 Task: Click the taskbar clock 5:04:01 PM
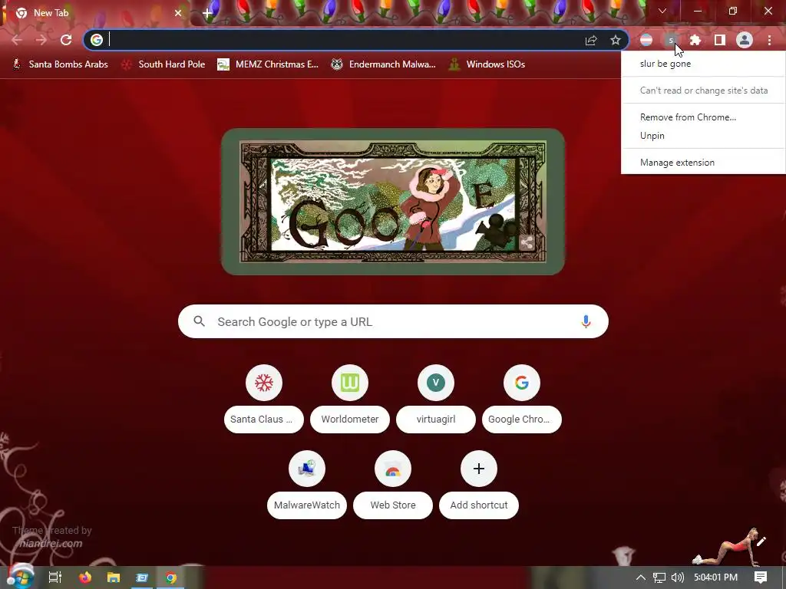(716, 577)
